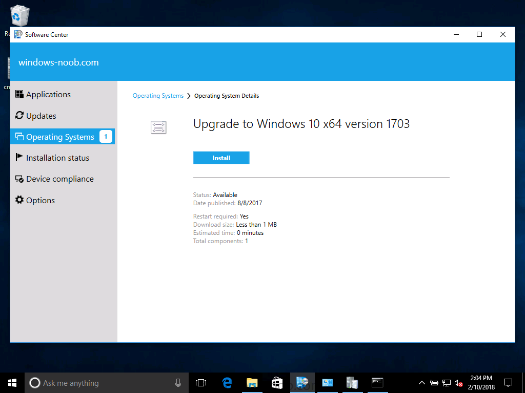Open the Server Manager taskbar icon
This screenshot has width=525, height=393.
tap(352, 383)
